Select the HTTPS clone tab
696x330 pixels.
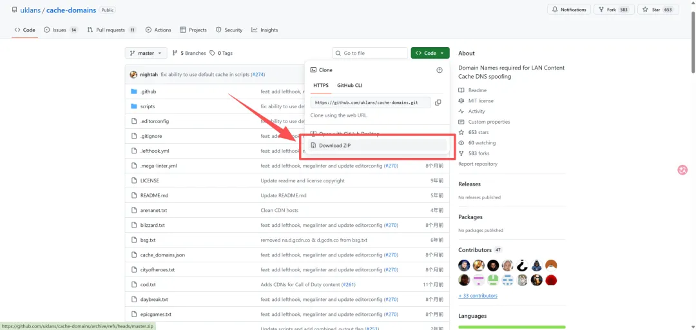point(321,85)
